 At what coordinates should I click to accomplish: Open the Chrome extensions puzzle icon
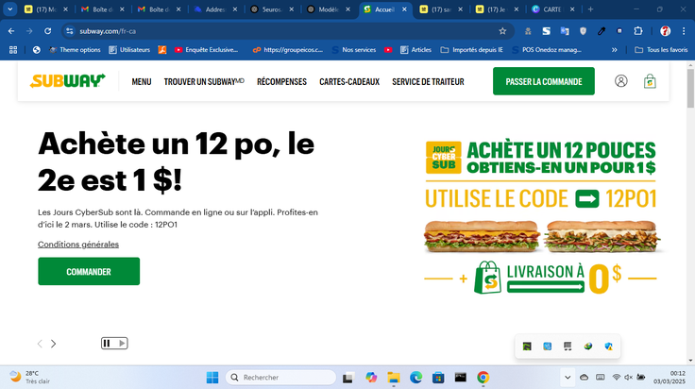click(x=637, y=31)
